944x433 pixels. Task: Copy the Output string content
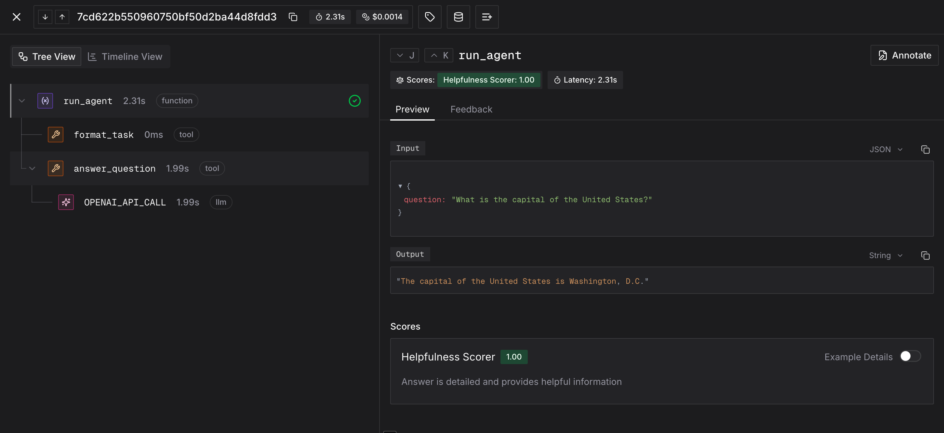tap(925, 255)
